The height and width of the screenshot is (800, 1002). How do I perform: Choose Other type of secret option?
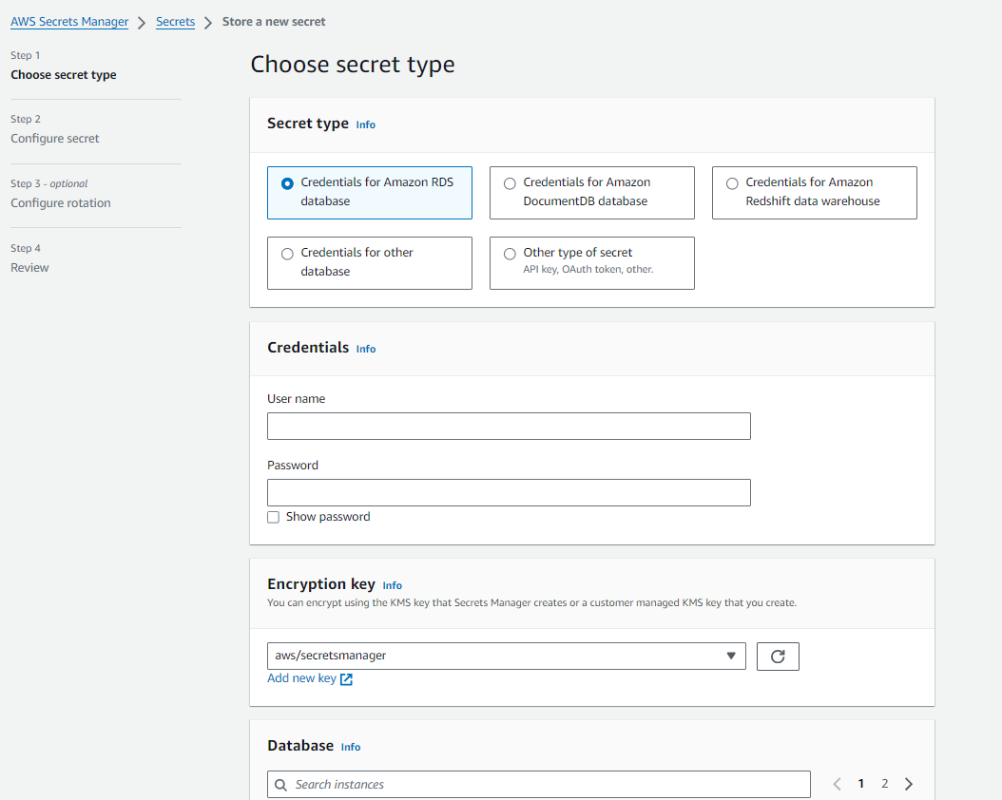point(511,254)
